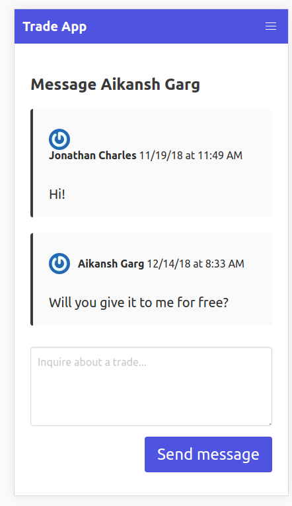Select the Jonathan Charles sender name
The image size is (292, 506).
[92, 155]
